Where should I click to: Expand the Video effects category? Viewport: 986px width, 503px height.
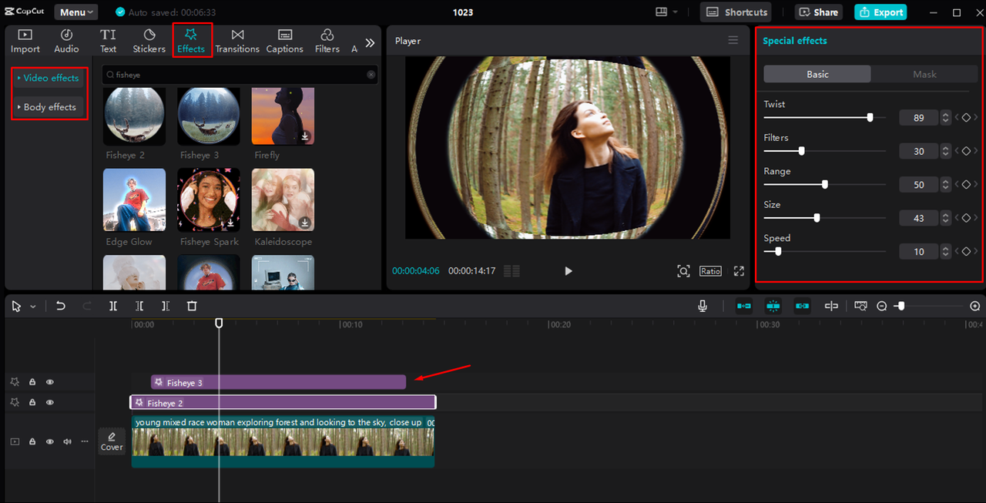tap(48, 78)
